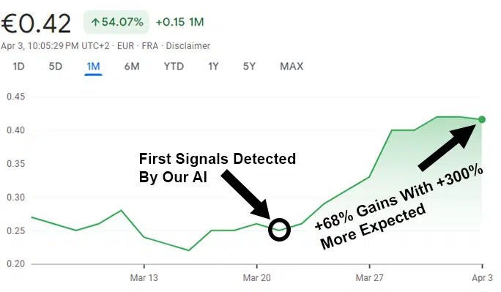The height and width of the screenshot is (292, 501).
Task: Show the YTD chart range
Action: click(x=174, y=67)
